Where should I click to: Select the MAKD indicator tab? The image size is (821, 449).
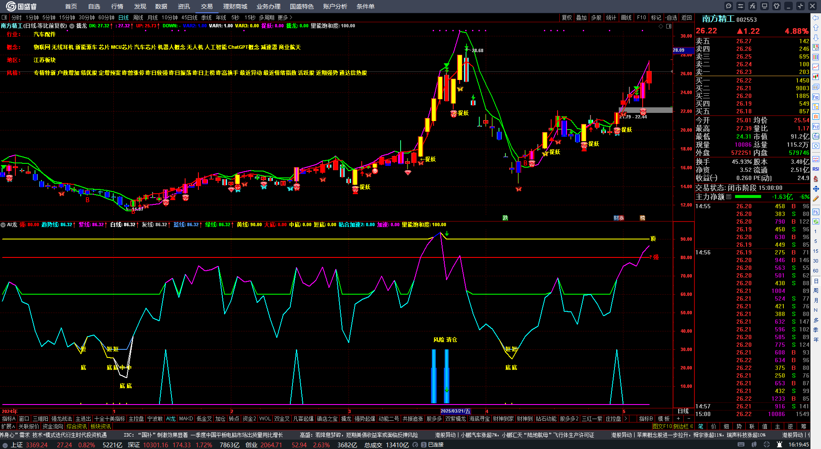click(x=186, y=419)
